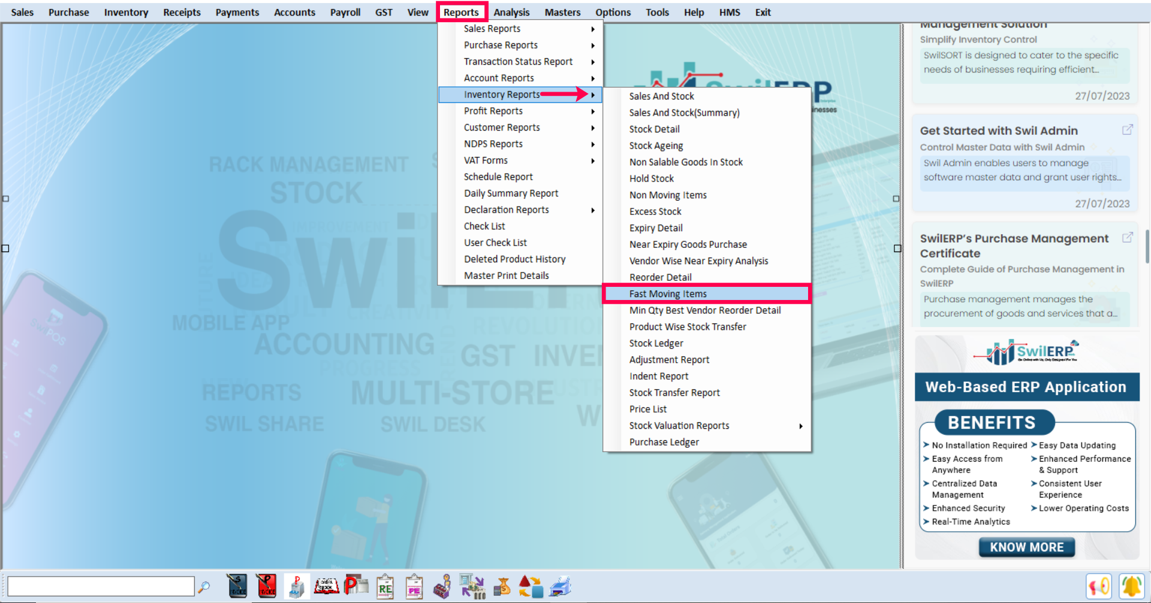
Task: Open the red Purchase Invoice (P) toolbar icon
Action: (266, 586)
